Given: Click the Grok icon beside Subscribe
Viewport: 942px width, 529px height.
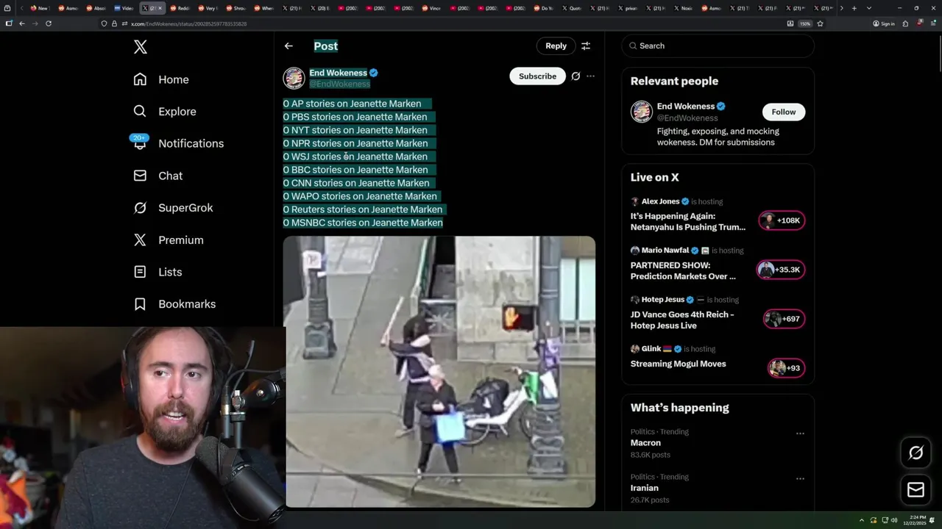Looking at the screenshot, I should [x=576, y=76].
